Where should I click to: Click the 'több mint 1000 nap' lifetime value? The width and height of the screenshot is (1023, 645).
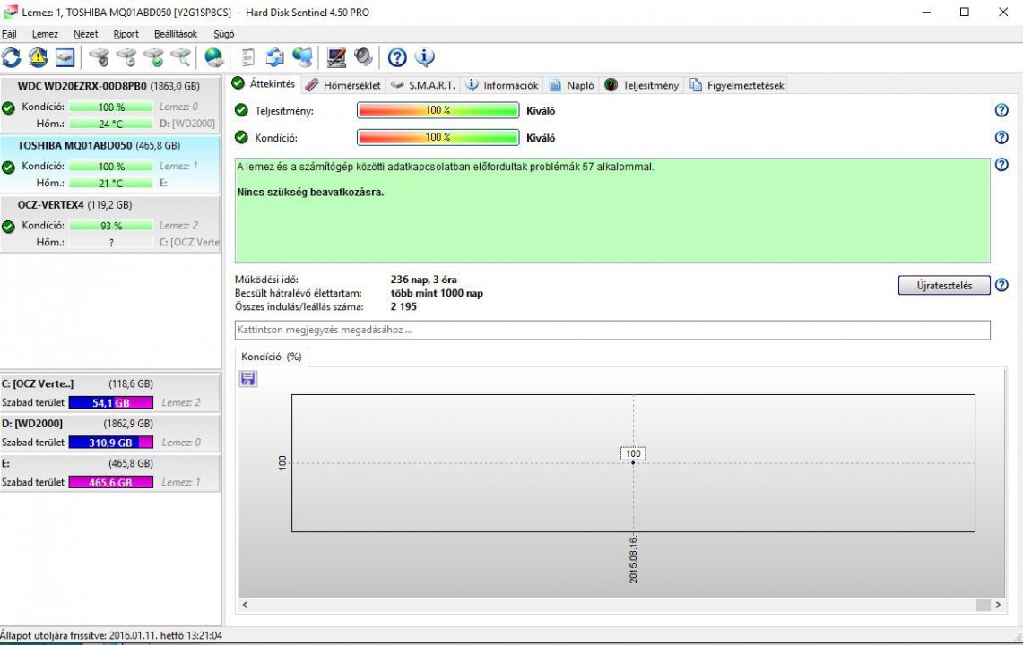(437, 293)
